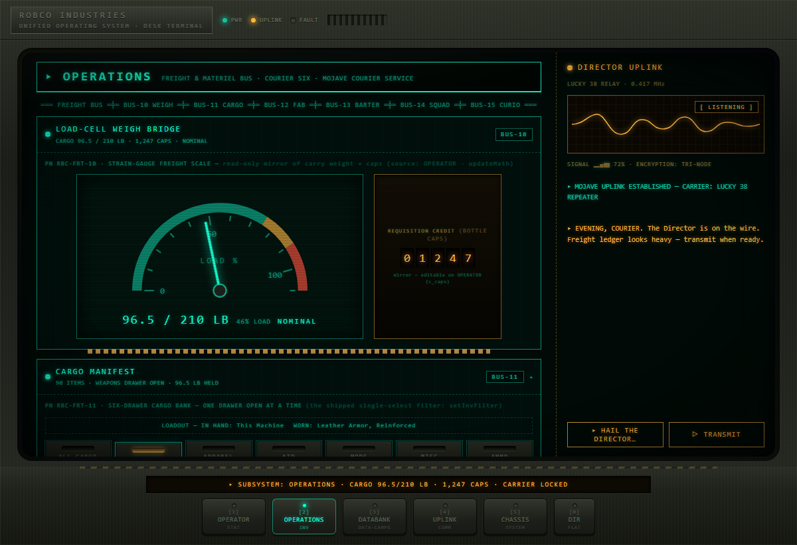Click the BUS-11 badge on Cargo Manifest
Image resolution: width=797 pixels, height=545 pixels.
(505, 377)
